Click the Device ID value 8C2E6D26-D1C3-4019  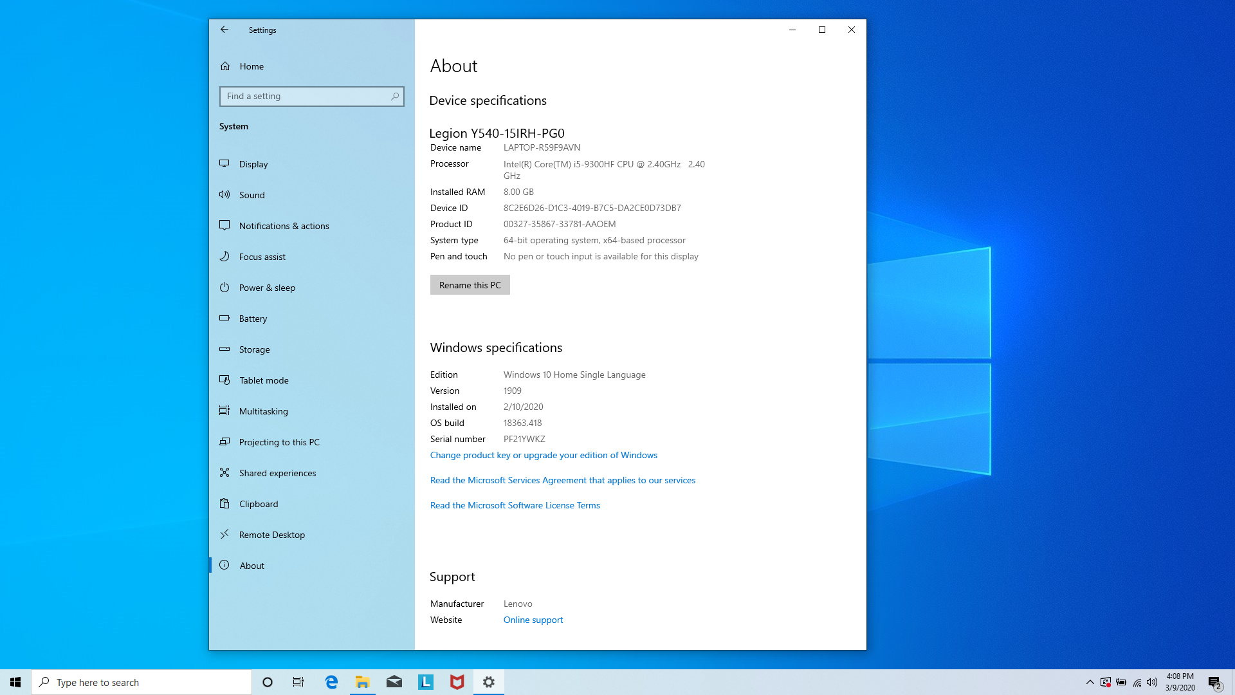click(592, 208)
